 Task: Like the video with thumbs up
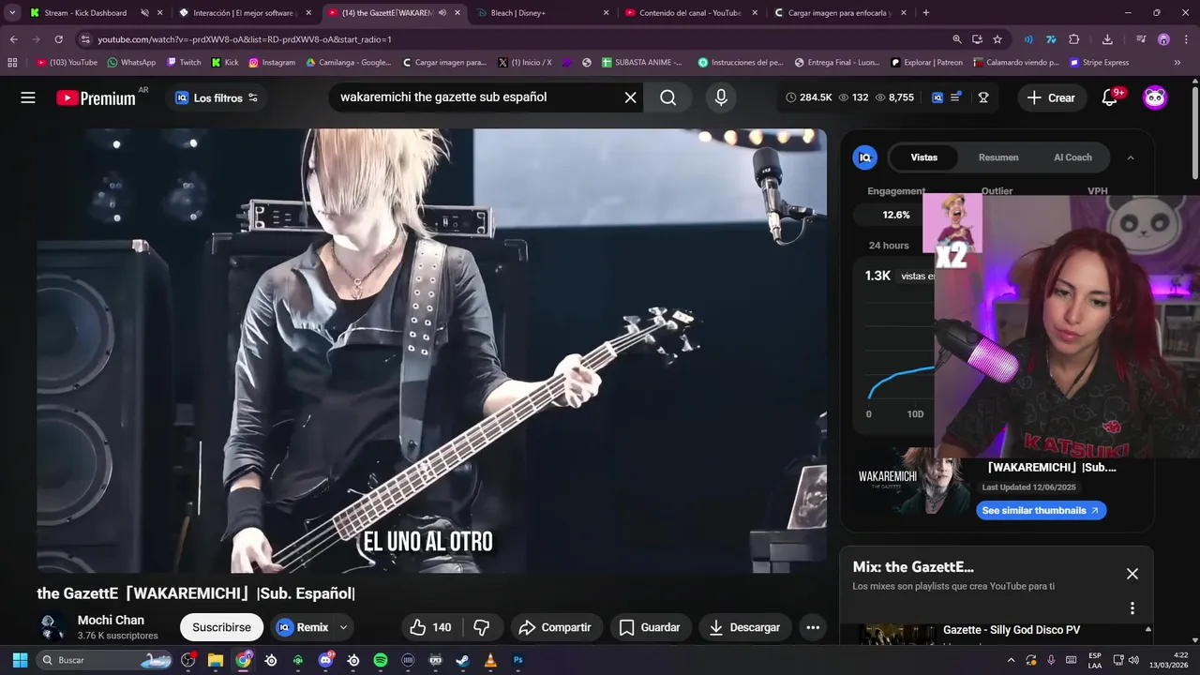pos(431,627)
